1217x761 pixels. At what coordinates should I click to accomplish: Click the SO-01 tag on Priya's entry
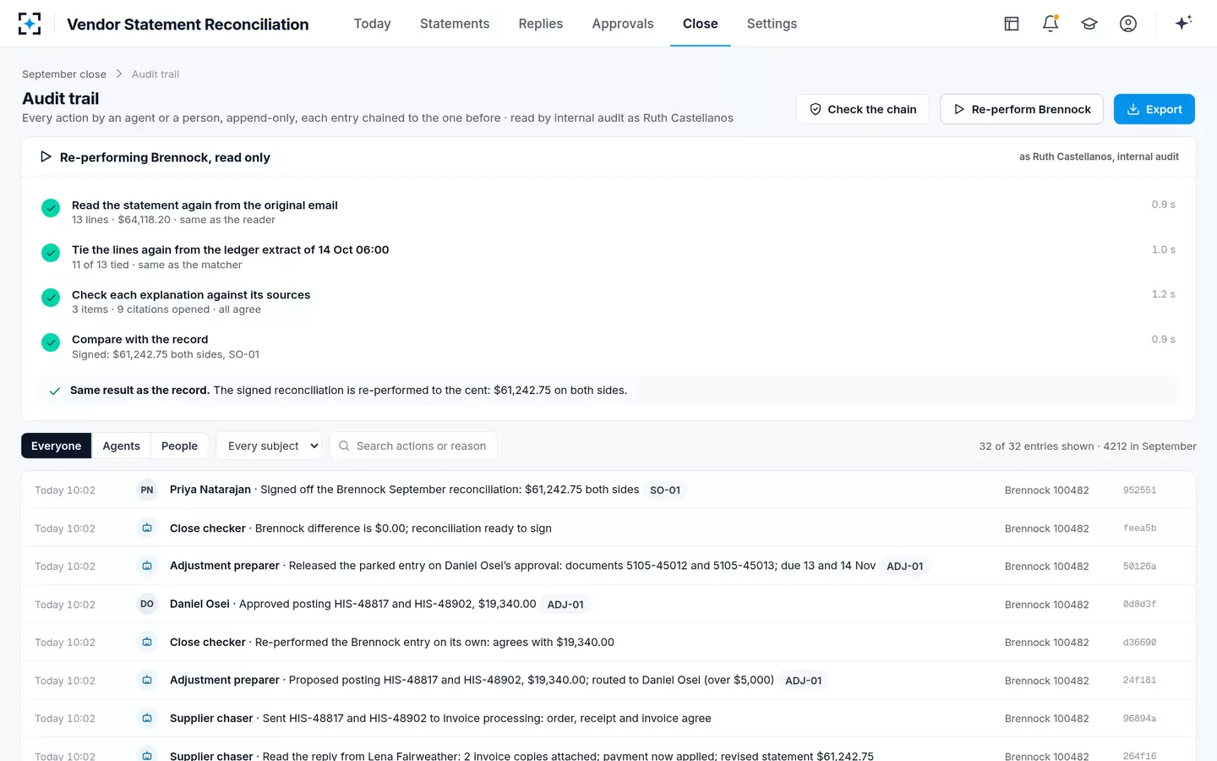665,490
